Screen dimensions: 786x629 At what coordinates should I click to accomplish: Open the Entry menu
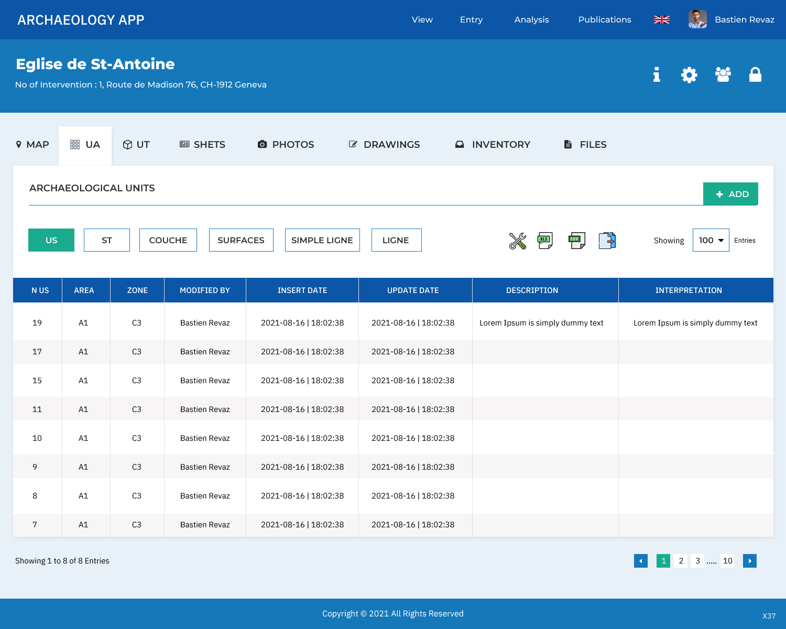coord(472,20)
